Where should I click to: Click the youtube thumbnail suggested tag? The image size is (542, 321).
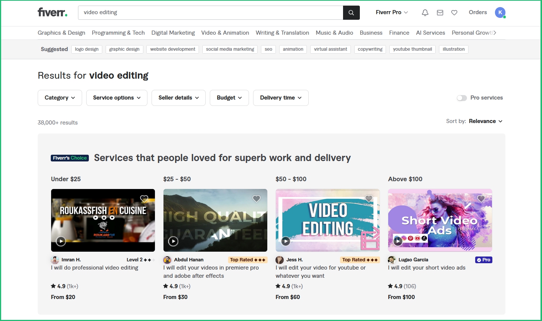click(412, 49)
